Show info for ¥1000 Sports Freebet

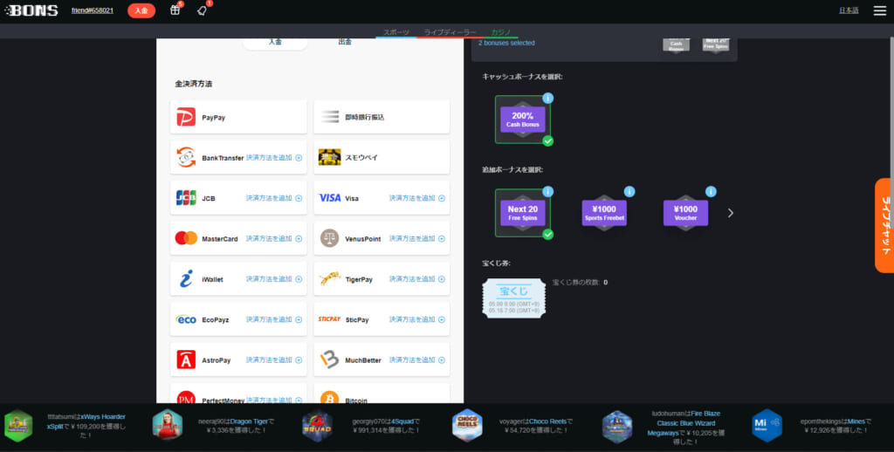(629, 191)
